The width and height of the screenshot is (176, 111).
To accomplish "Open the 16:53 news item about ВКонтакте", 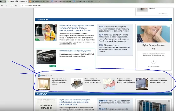I will [114, 48].
